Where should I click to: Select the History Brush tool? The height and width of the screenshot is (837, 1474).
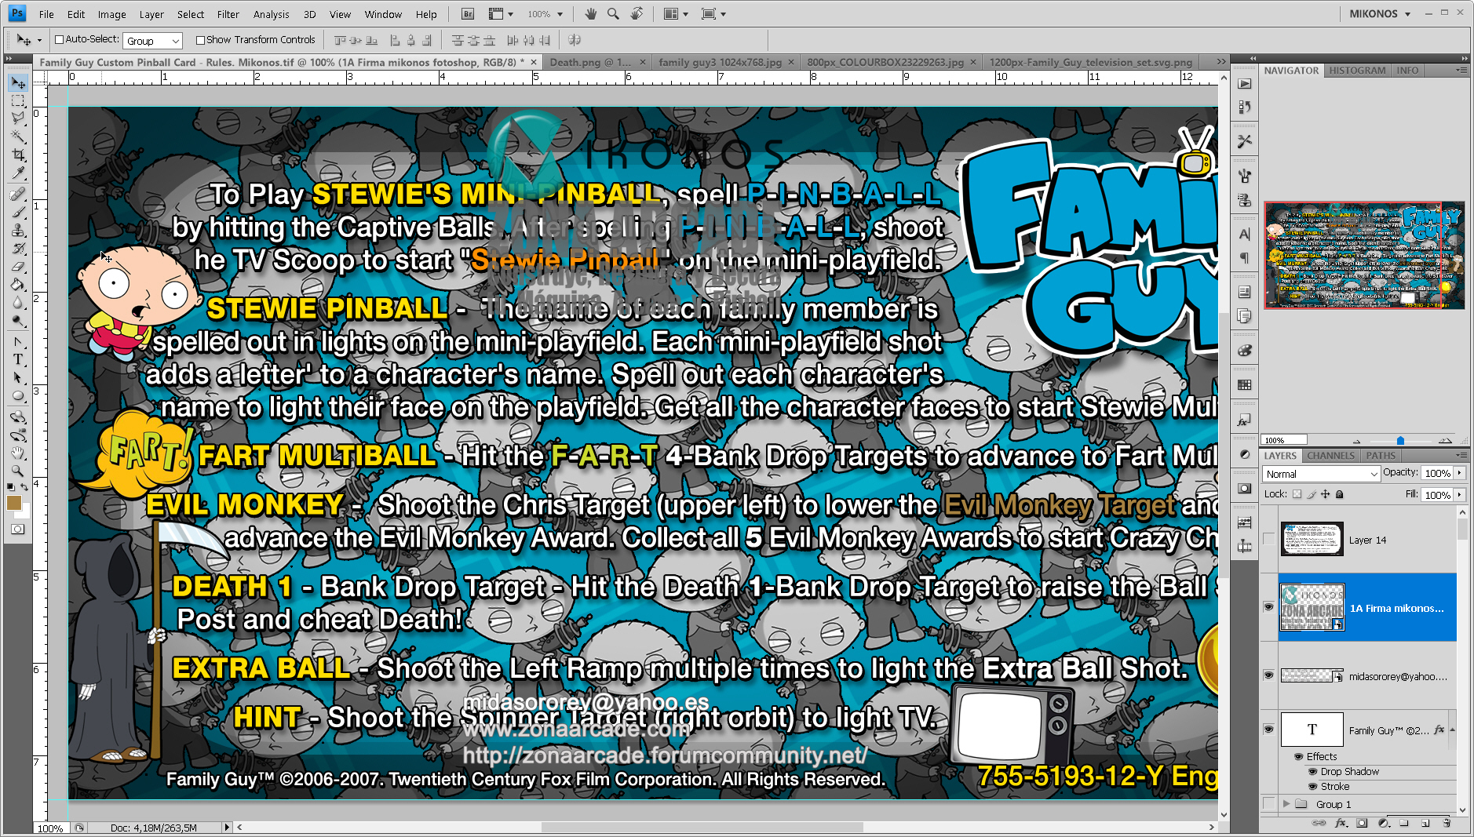tap(18, 248)
